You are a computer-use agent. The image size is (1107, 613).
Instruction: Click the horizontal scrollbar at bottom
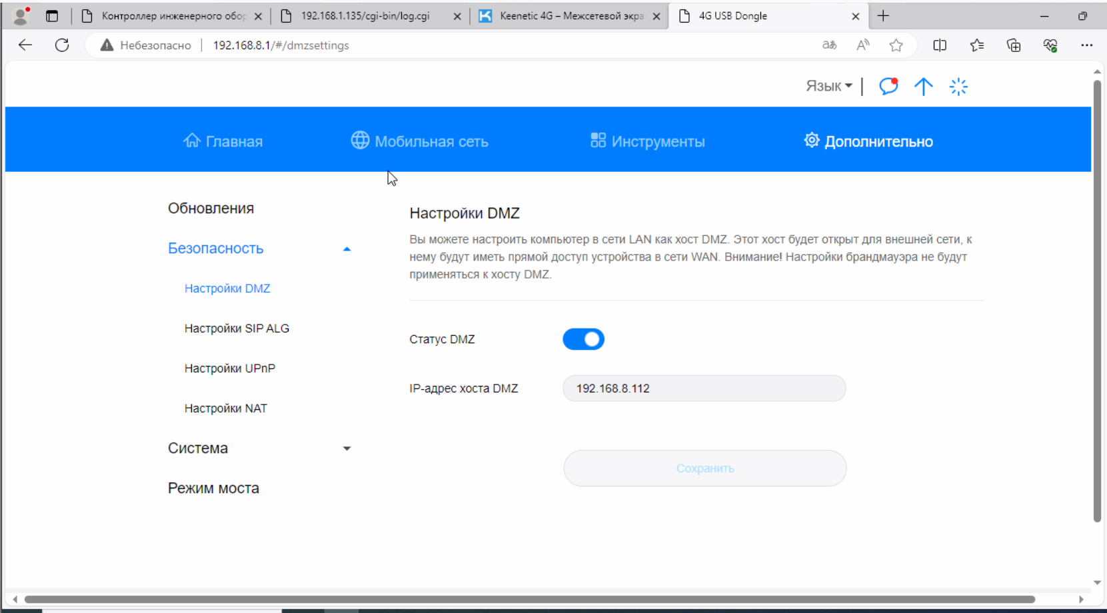(529, 600)
